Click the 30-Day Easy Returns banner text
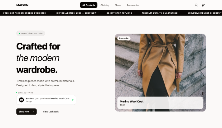The height and width of the screenshot is (128, 222). [119, 13]
